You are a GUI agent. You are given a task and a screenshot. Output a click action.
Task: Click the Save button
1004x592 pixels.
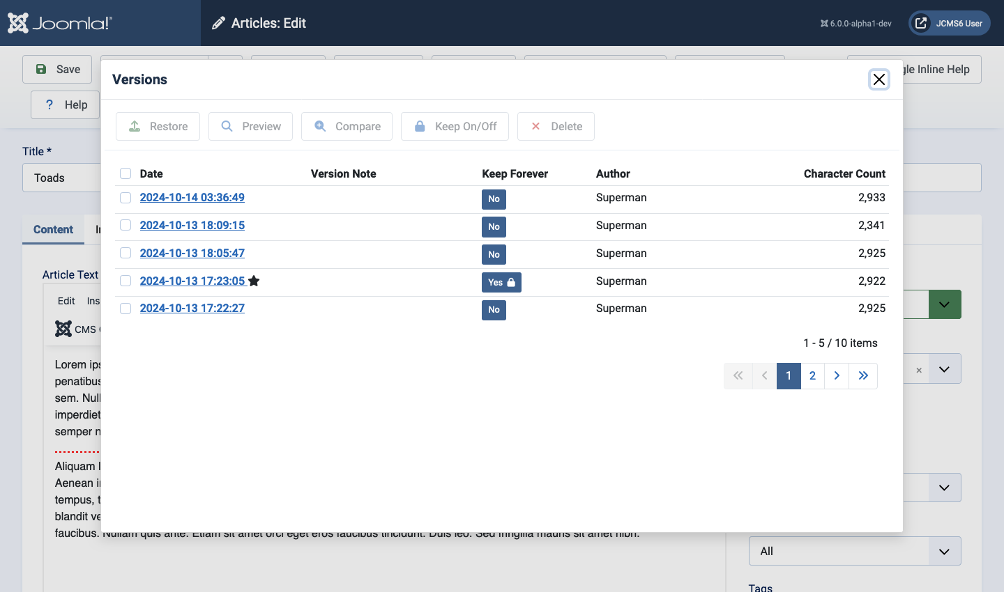pos(57,69)
